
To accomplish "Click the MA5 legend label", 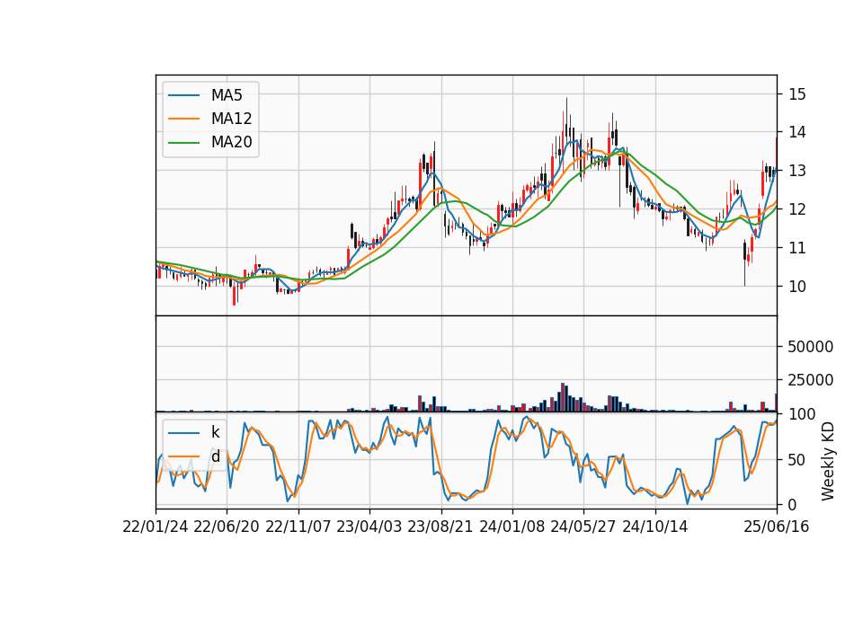I will pyautogui.click(x=227, y=95).
